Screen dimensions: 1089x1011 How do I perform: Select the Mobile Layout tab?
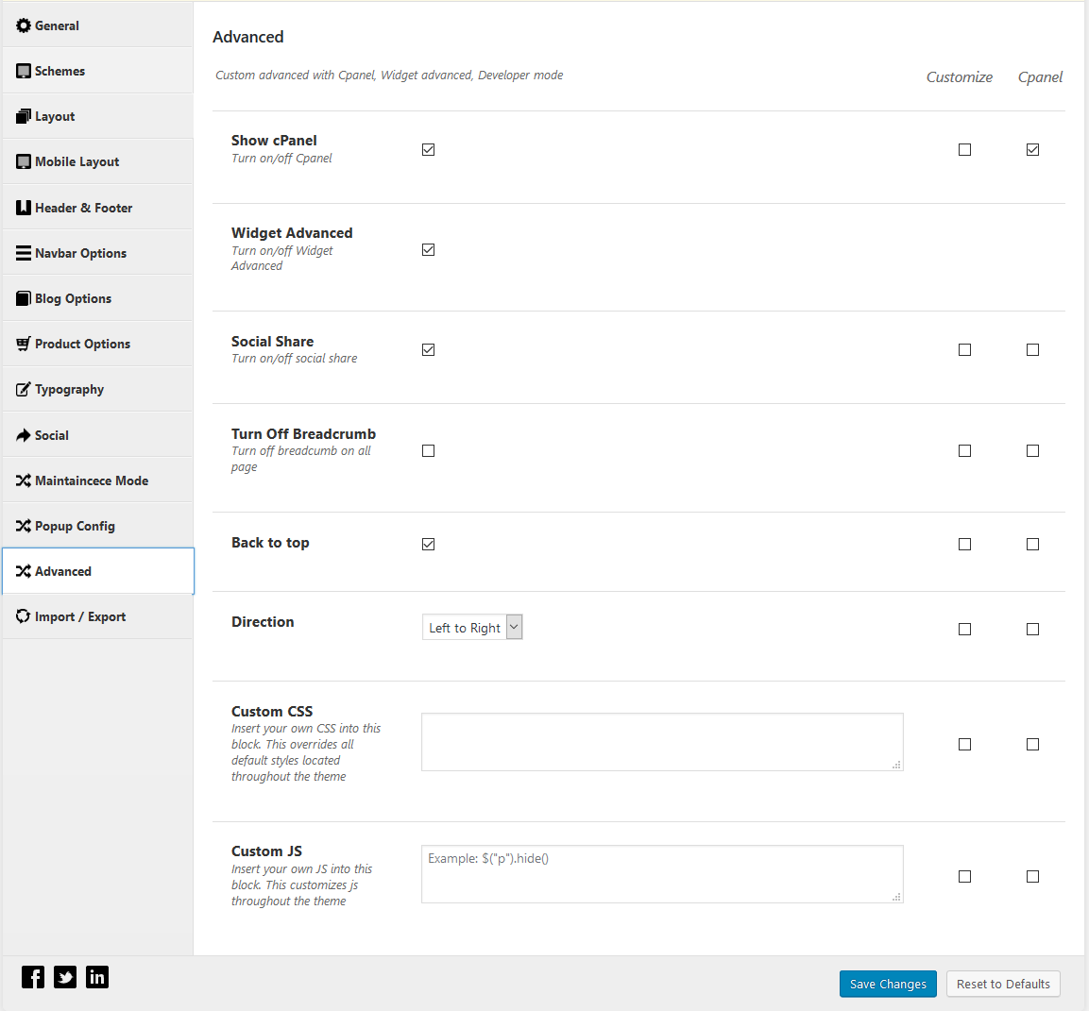coord(98,161)
